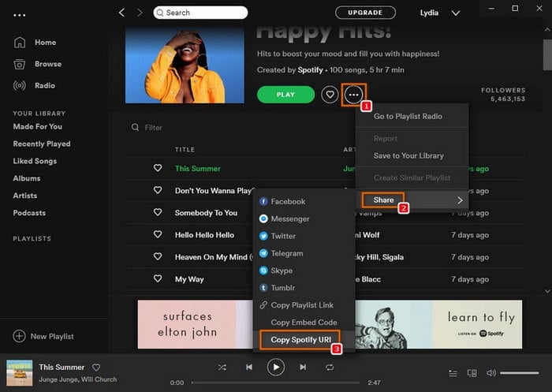Open the devices available menu
This screenshot has width=552, height=392.
(472, 373)
